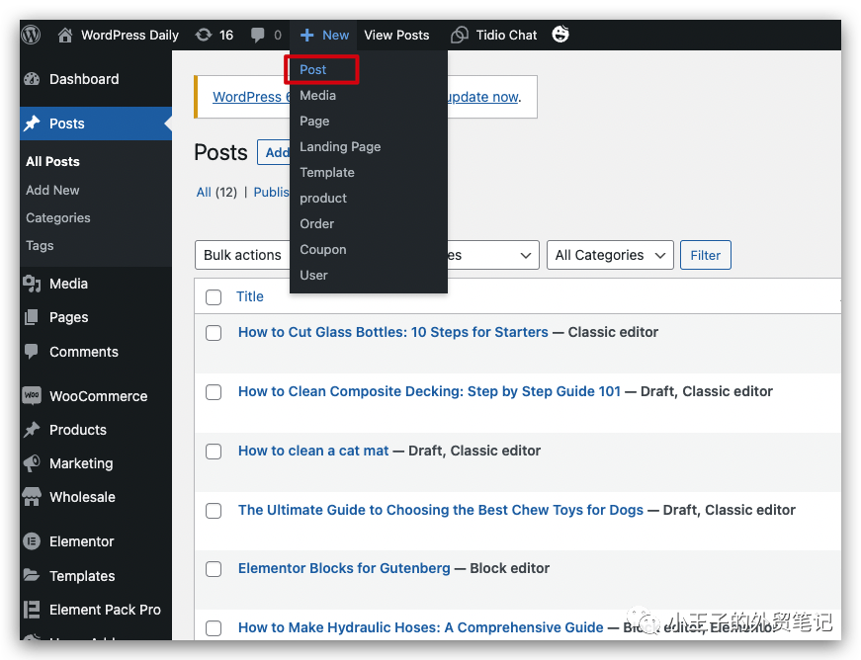Click the Pages icon in sidebar
Screen dimensions: 861x660
32,317
